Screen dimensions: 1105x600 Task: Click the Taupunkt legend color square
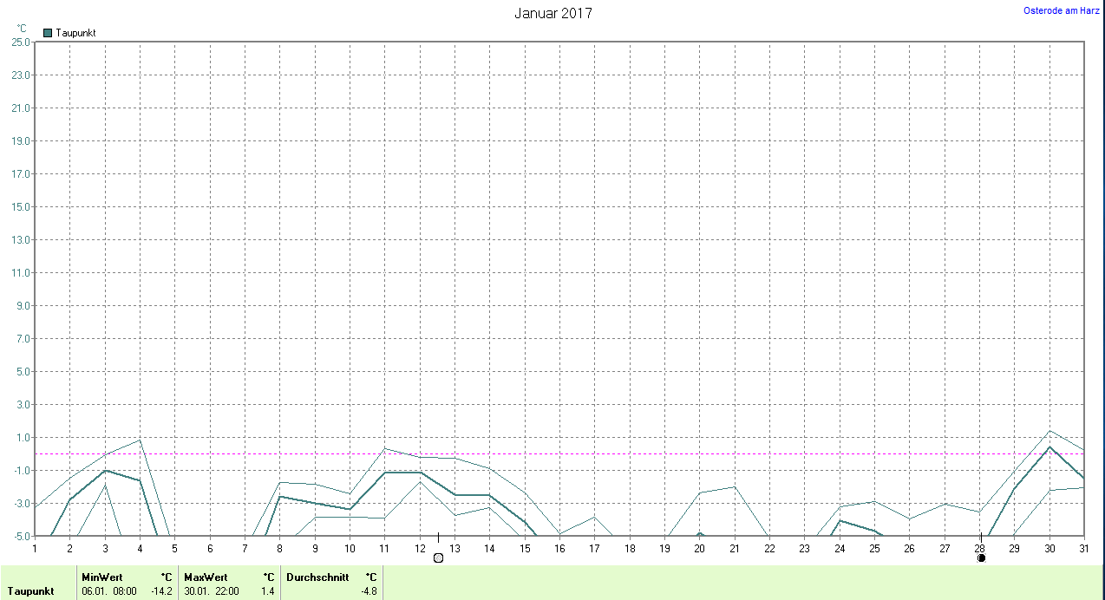48,33
